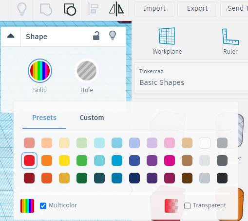248x221 pixels.
Task: Collapse the Shape panel arrow
Action: [x=11, y=36]
